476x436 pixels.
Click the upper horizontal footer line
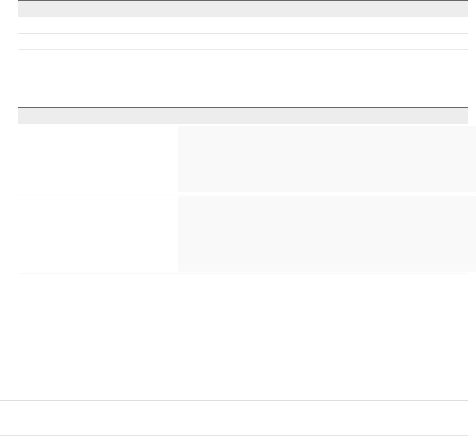point(238,400)
